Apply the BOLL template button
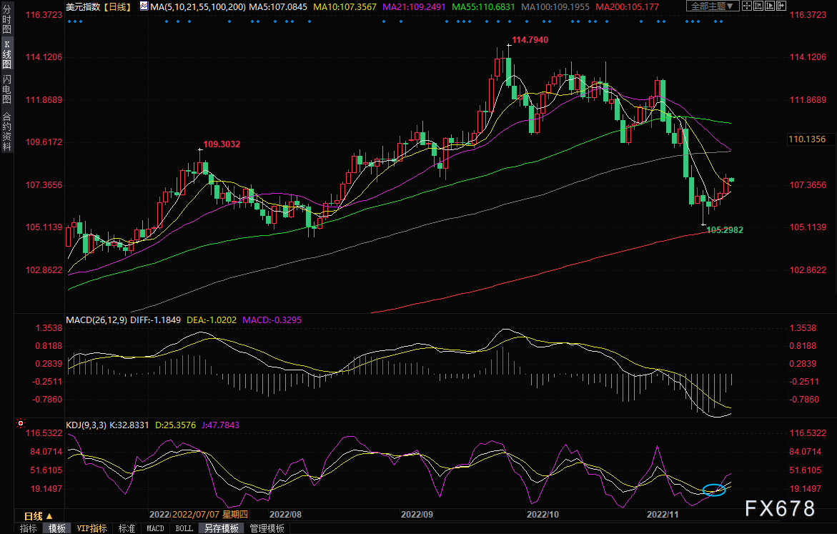Image resolution: width=837 pixels, height=534 pixels. [184, 528]
